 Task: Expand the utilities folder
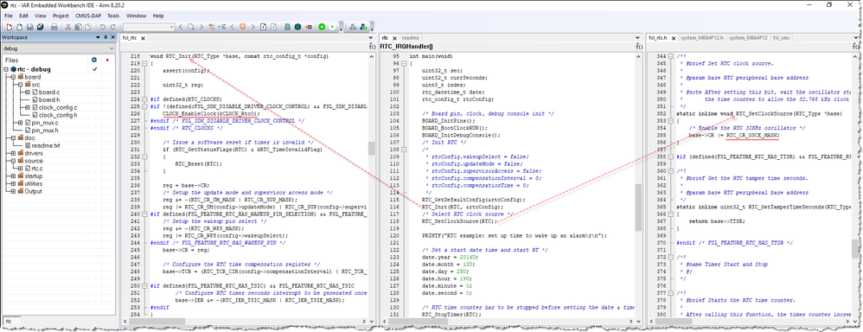pos(12,184)
